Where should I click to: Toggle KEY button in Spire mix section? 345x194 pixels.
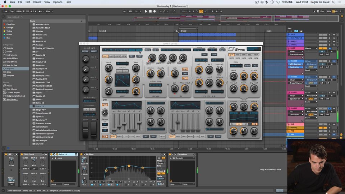click(x=185, y=78)
